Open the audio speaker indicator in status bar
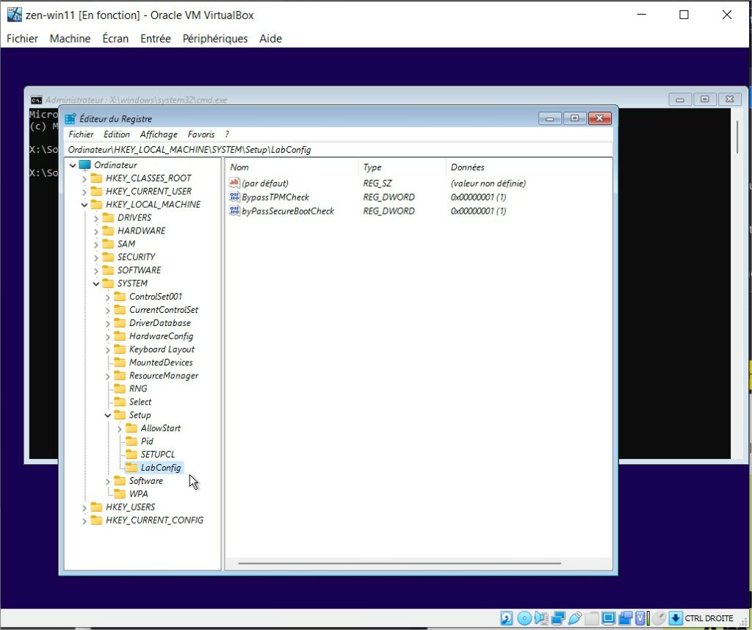Screen dimensions: 752x630 pyautogui.click(x=541, y=618)
